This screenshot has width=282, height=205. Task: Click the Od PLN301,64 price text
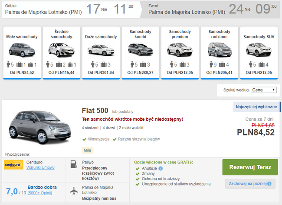click(101, 73)
